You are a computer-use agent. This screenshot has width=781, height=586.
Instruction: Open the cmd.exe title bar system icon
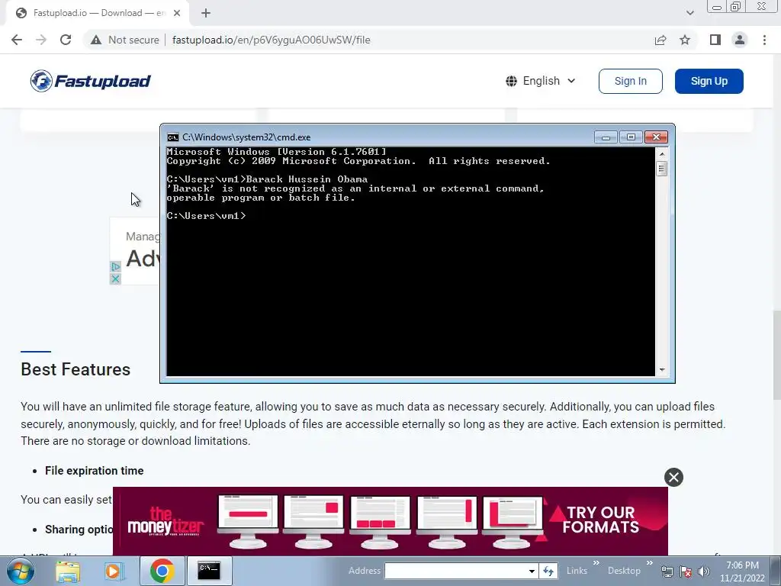point(173,137)
